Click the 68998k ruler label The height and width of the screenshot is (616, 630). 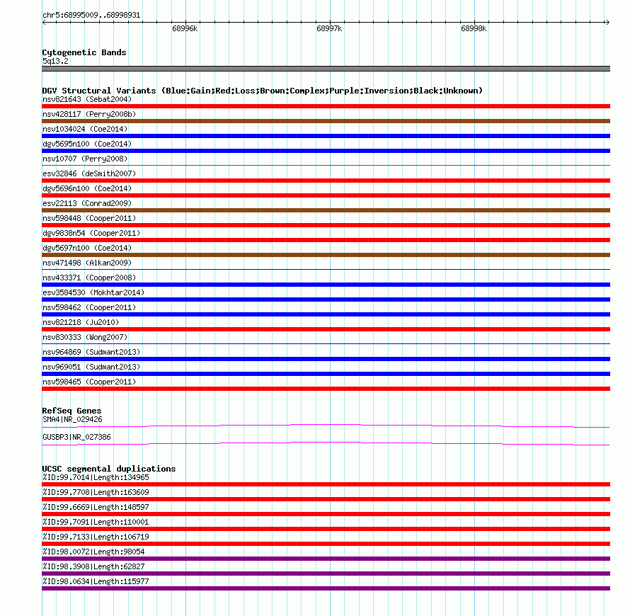tap(474, 28)
